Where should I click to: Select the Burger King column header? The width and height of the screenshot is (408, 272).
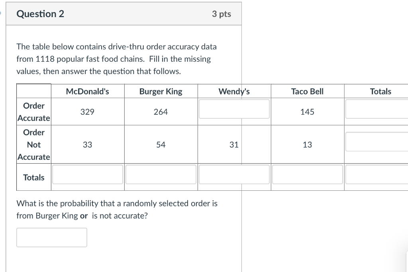pos(161,91)
